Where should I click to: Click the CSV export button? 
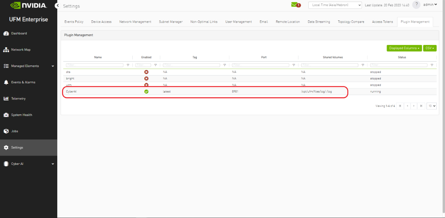click(x=429, y=48)
